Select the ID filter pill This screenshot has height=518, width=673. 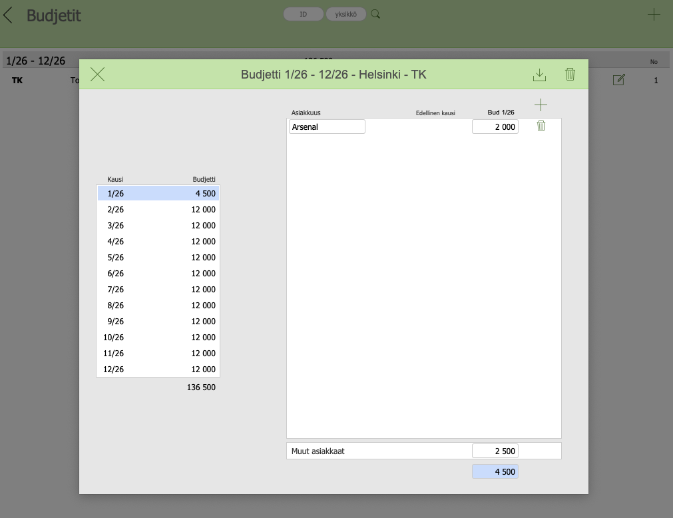pyautogui.click(x=304, y=14)
